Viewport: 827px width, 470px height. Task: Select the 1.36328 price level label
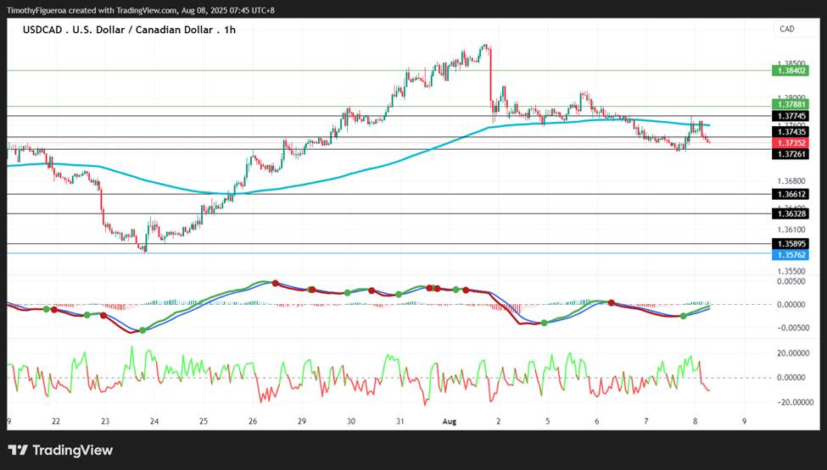coord(790,213)
